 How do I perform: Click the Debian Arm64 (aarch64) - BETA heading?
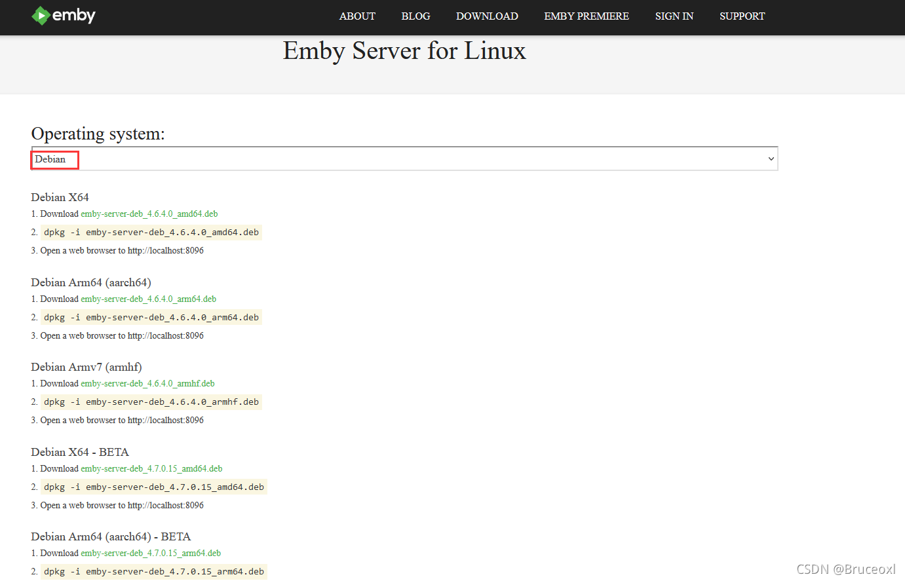click(111, 536)
